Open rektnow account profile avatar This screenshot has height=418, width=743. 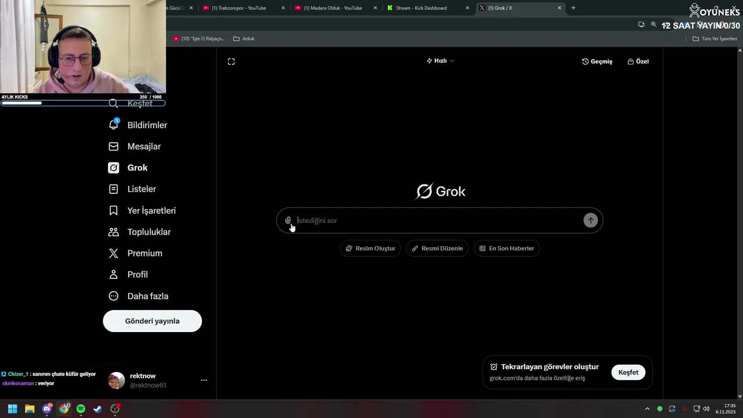117,380
